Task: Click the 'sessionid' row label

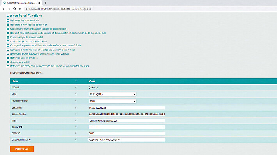Action: coord(17,108)
